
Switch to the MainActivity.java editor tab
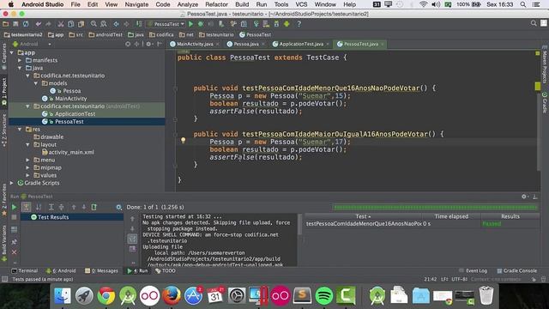pos(195,44)
